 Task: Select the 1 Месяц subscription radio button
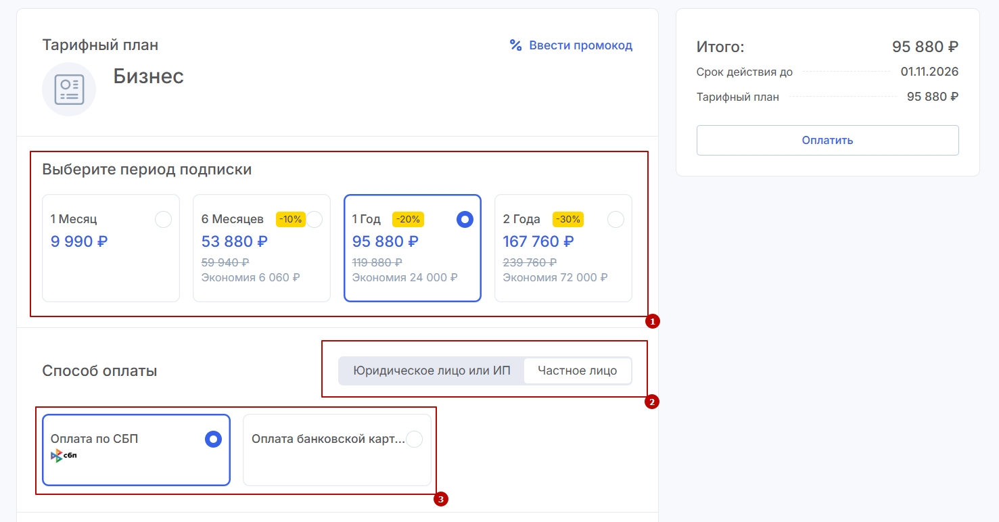pyautogui.click(x=163, y=220)
